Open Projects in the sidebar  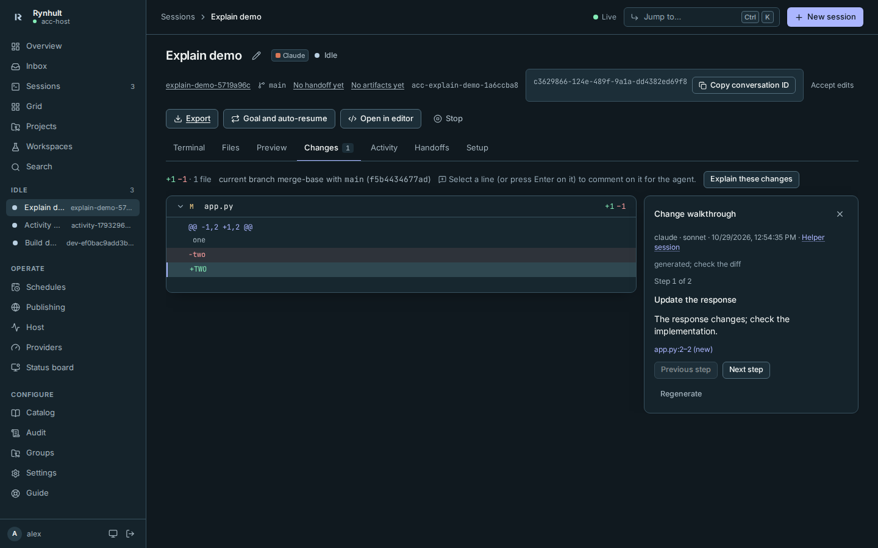[x=73, y=127]
